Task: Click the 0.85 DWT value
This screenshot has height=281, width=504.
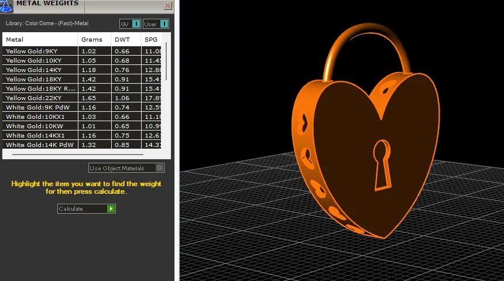Action: [x=122, y=145]
